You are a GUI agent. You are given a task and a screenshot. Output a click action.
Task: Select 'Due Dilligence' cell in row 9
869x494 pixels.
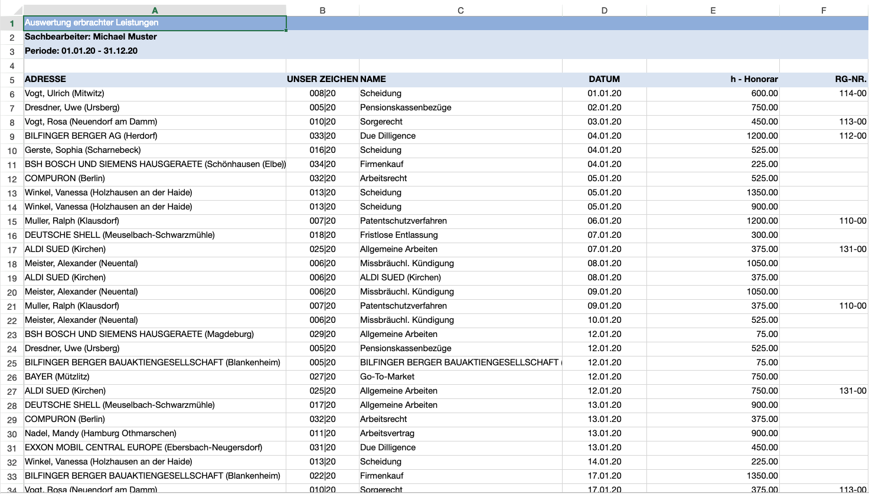(460, 136)
